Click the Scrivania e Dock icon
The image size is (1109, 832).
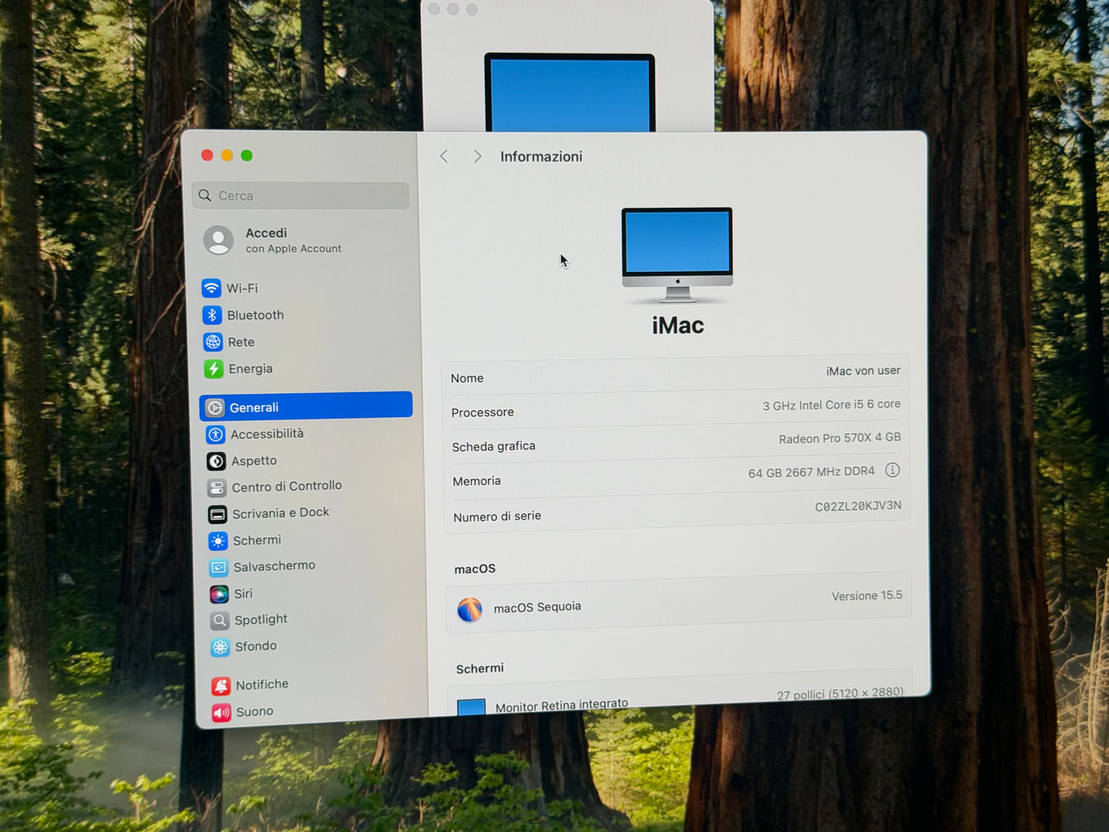(218, 514)
